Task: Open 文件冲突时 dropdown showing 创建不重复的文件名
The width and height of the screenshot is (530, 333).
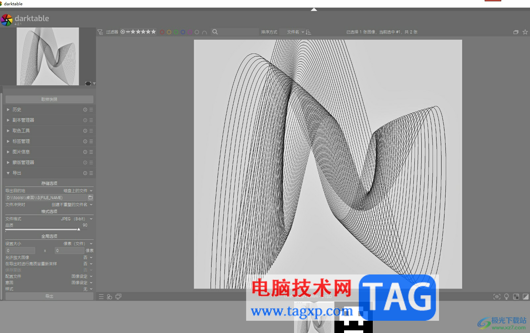Action: [49, 204]
